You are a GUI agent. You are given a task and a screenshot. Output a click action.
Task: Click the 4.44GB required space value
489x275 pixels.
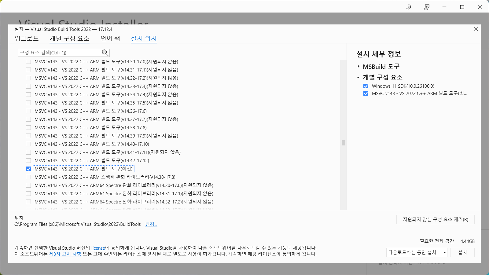(x=468, y=241)
